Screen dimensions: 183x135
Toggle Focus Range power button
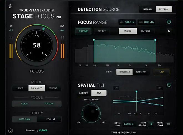pyautogui.click(x=169, y=22)
